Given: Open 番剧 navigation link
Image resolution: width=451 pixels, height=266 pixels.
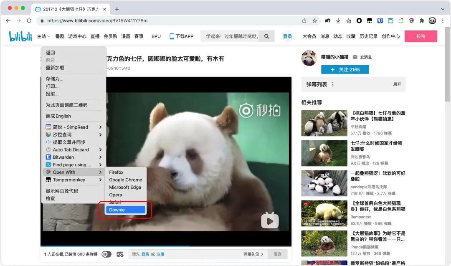Looking at the screenshot, I should (x=60, y=36).
